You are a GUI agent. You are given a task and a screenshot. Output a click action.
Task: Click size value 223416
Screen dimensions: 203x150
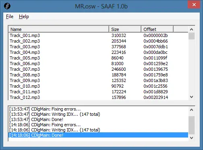[119, 52]
